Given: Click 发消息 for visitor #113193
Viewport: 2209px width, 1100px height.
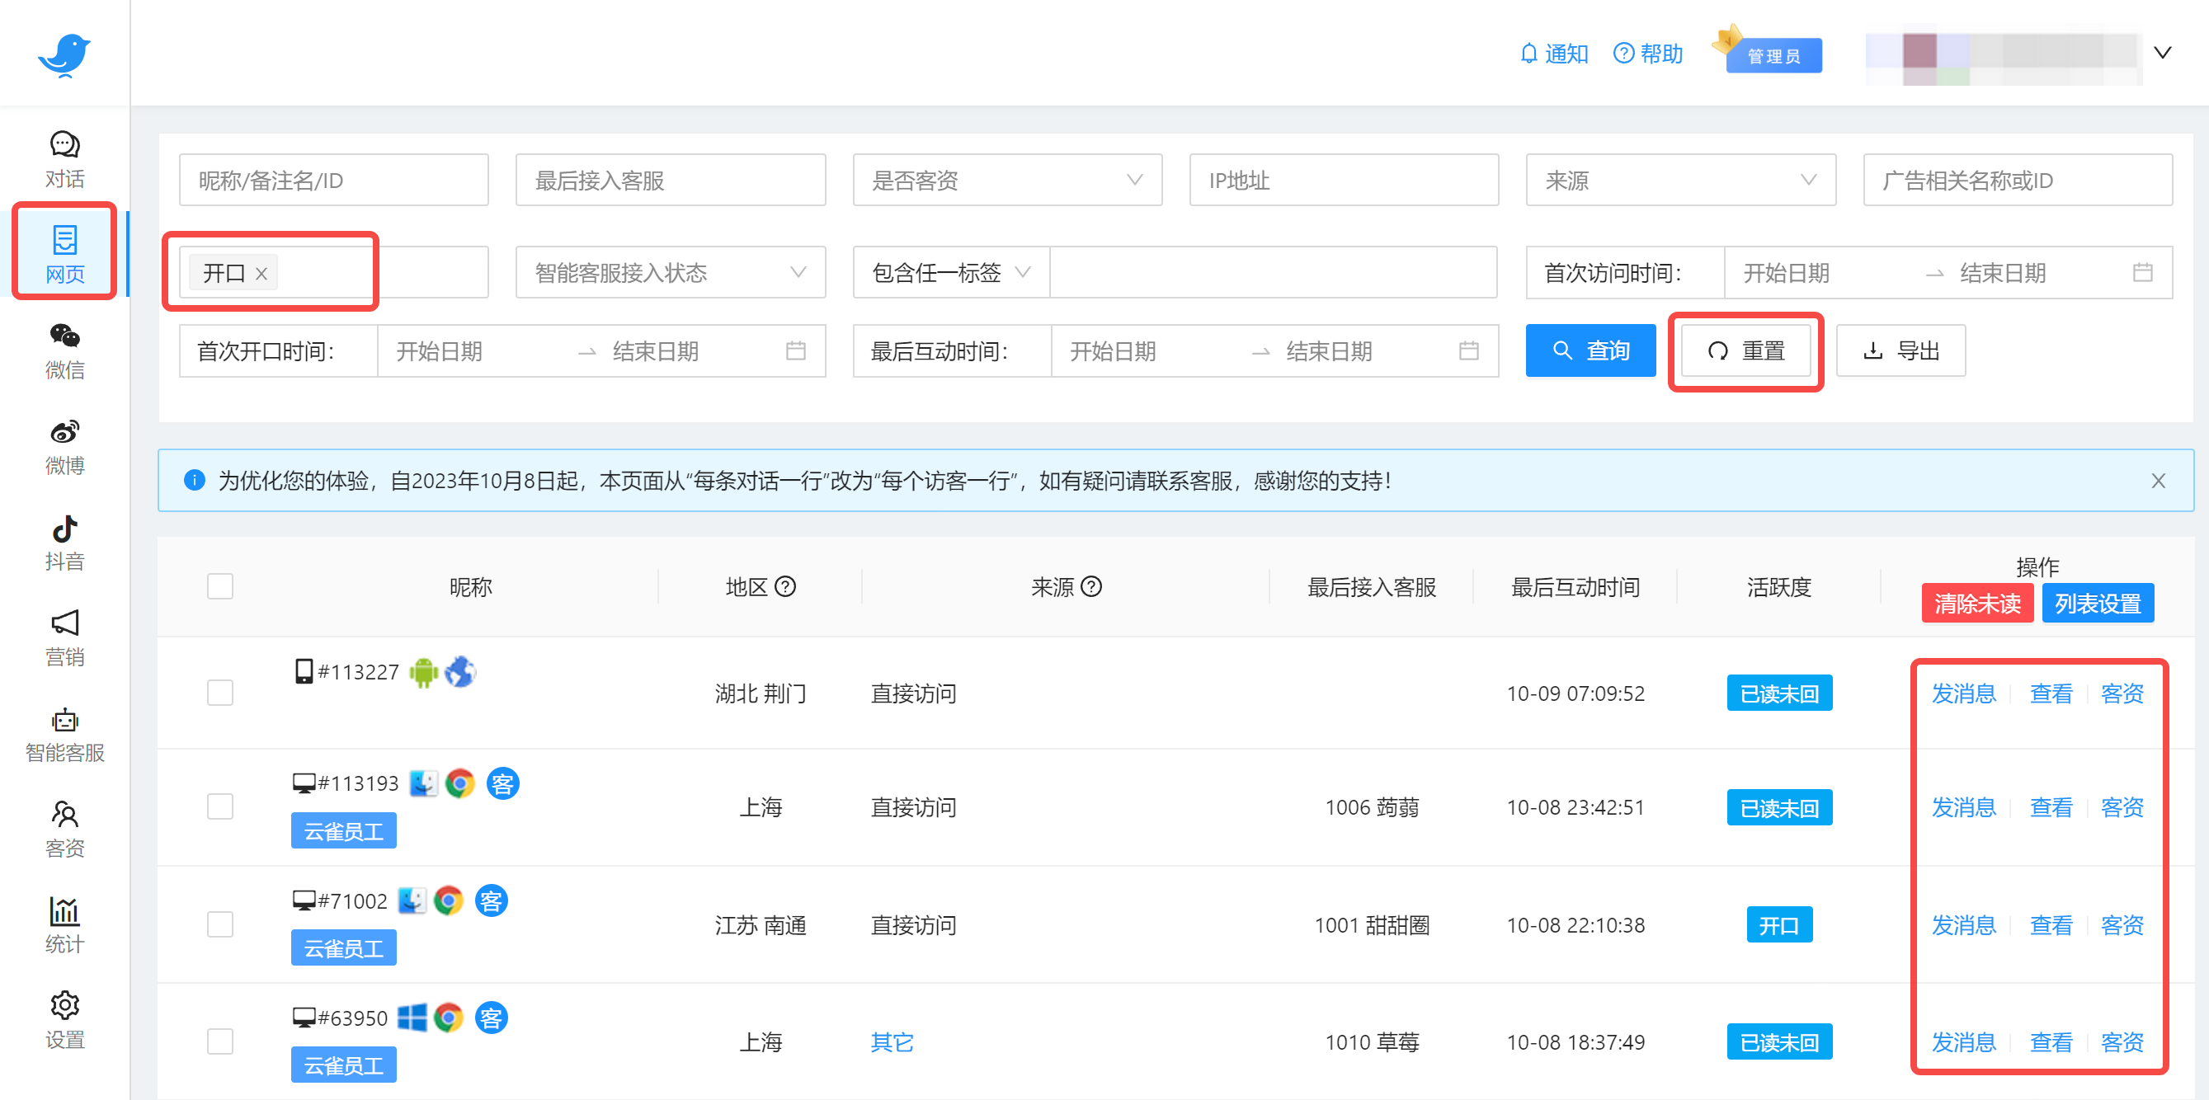Looking at the screenshot, I should tap(1963, 806).
